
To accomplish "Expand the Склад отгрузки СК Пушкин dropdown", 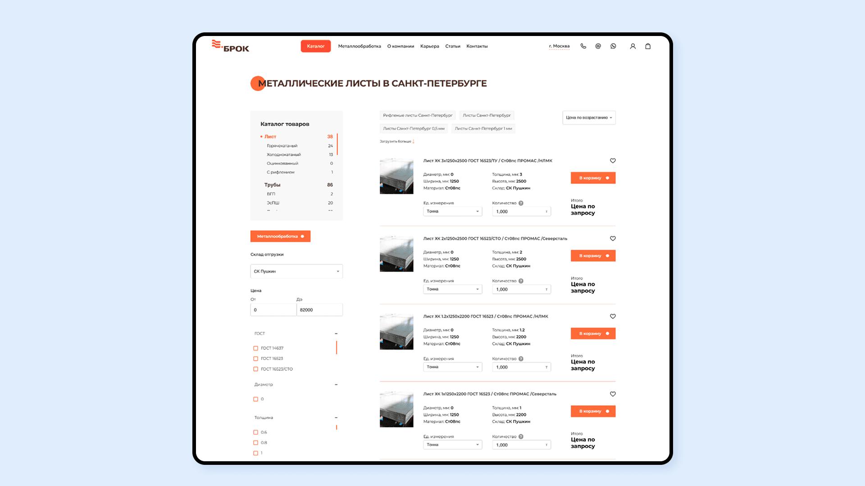I will click(296, 271).
